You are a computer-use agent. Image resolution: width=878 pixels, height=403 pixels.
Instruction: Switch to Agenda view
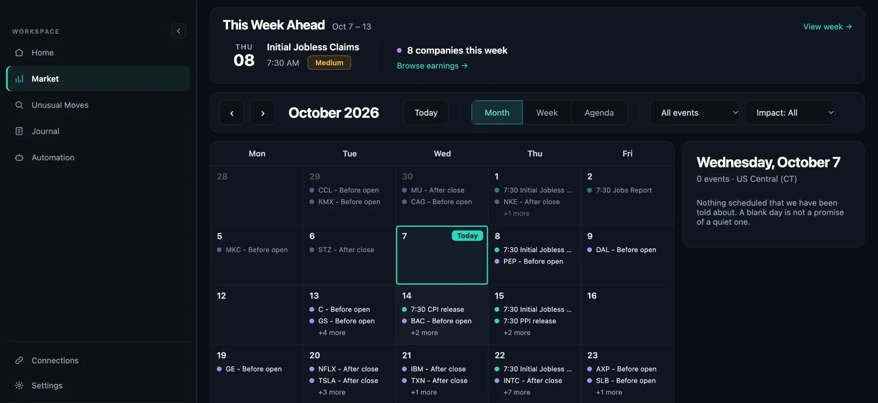(x=599, y=113)
